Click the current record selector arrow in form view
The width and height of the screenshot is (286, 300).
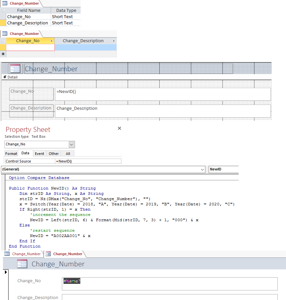5,272
